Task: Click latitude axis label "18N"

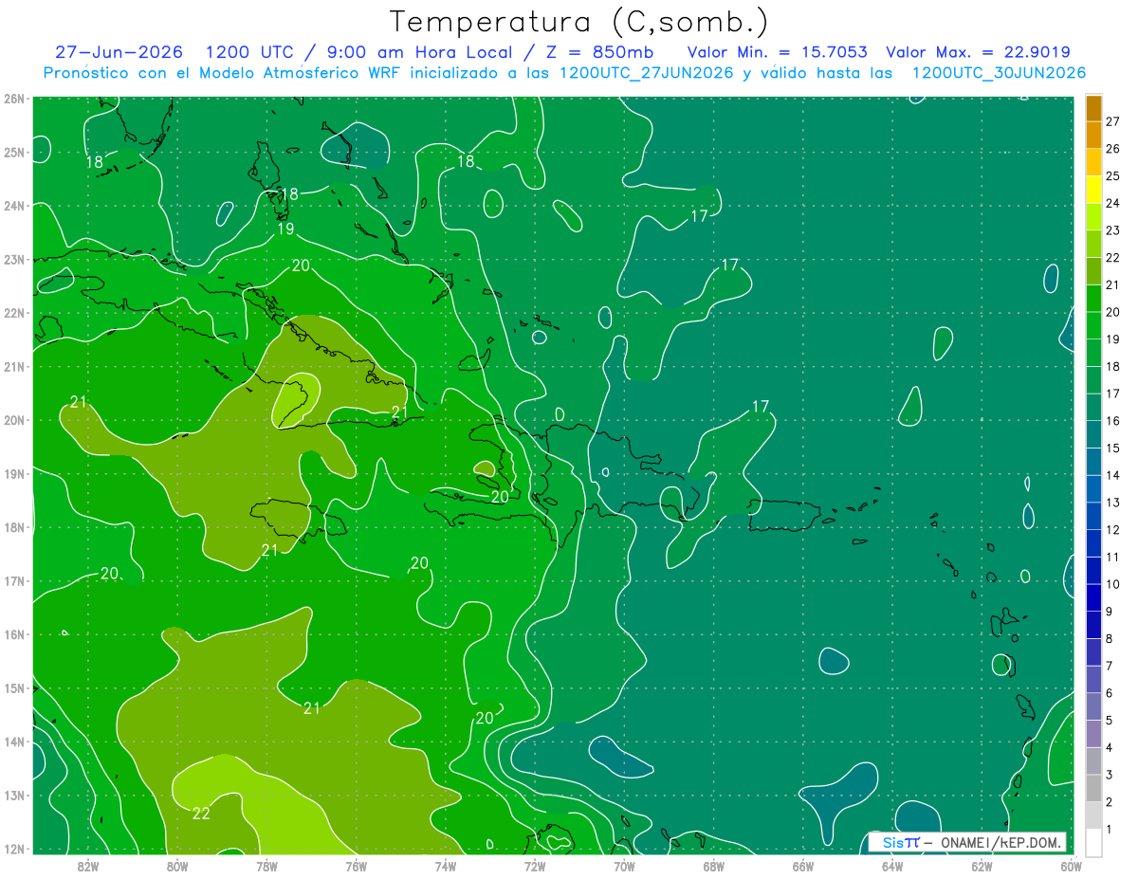Action: tap(14, 527)
